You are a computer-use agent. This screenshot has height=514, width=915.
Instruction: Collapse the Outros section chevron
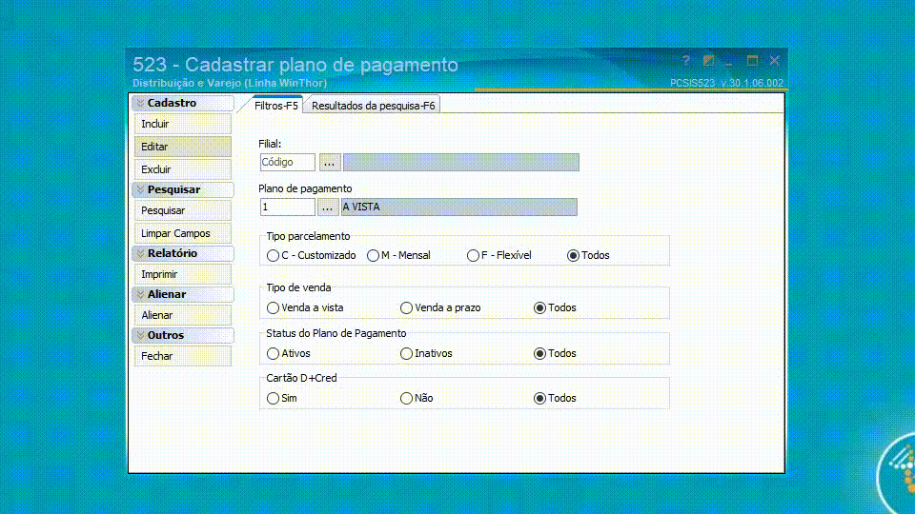[140, 335]
